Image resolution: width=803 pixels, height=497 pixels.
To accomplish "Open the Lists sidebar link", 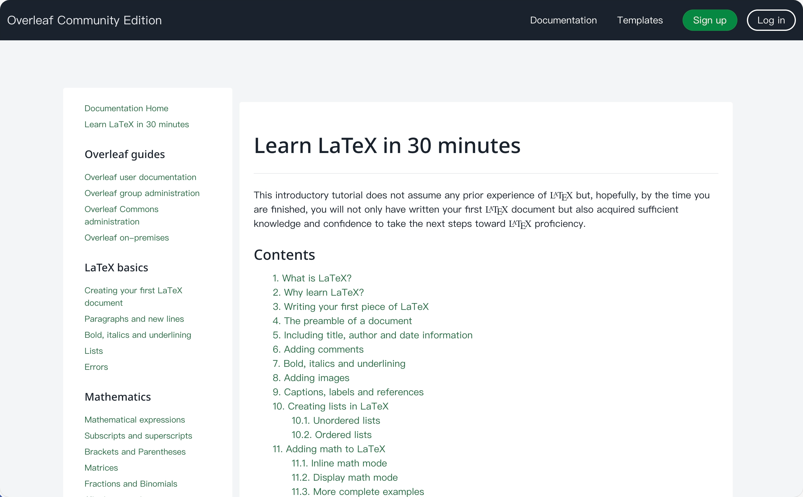I will coord(94,351).
